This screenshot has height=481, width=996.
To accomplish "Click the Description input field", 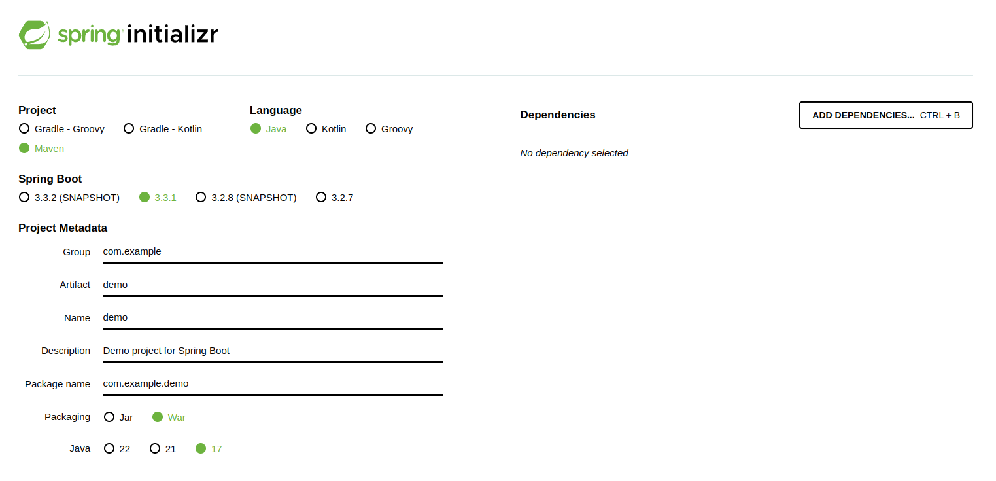I will [273, 351].
